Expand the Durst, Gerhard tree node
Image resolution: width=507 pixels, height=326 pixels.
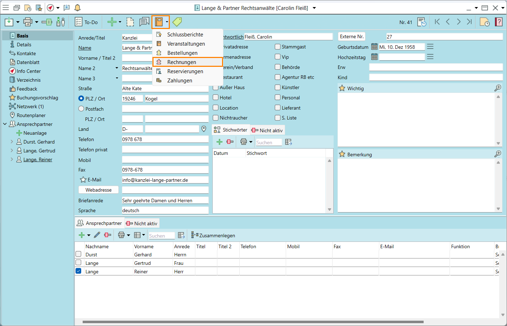click(12, 142)
